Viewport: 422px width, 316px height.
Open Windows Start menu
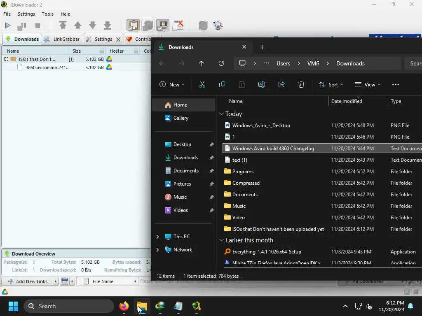[13, 306]
